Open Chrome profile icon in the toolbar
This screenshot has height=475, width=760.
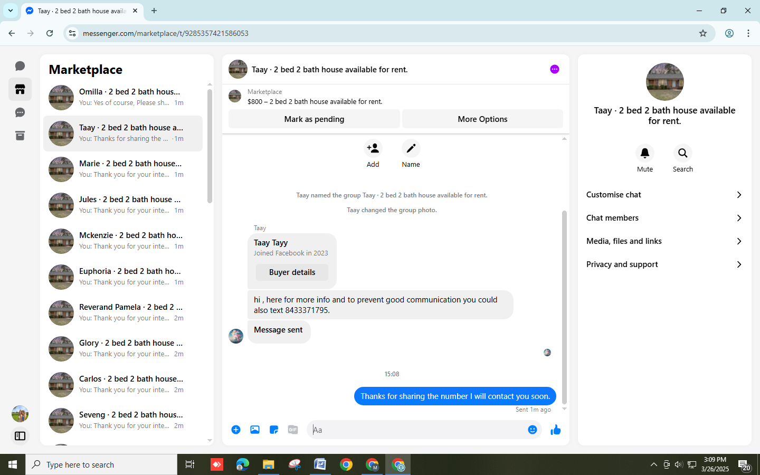pos(729,33)
